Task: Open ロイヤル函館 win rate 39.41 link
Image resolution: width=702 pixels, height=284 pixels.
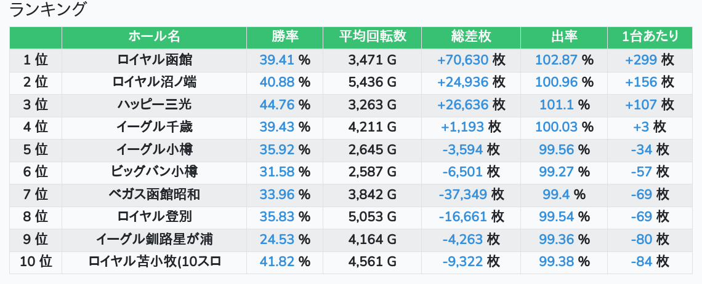Action: coord(277,60)
